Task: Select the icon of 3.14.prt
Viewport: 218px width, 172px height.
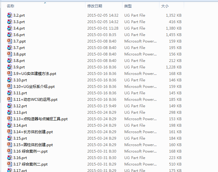Action: (10, 125)
